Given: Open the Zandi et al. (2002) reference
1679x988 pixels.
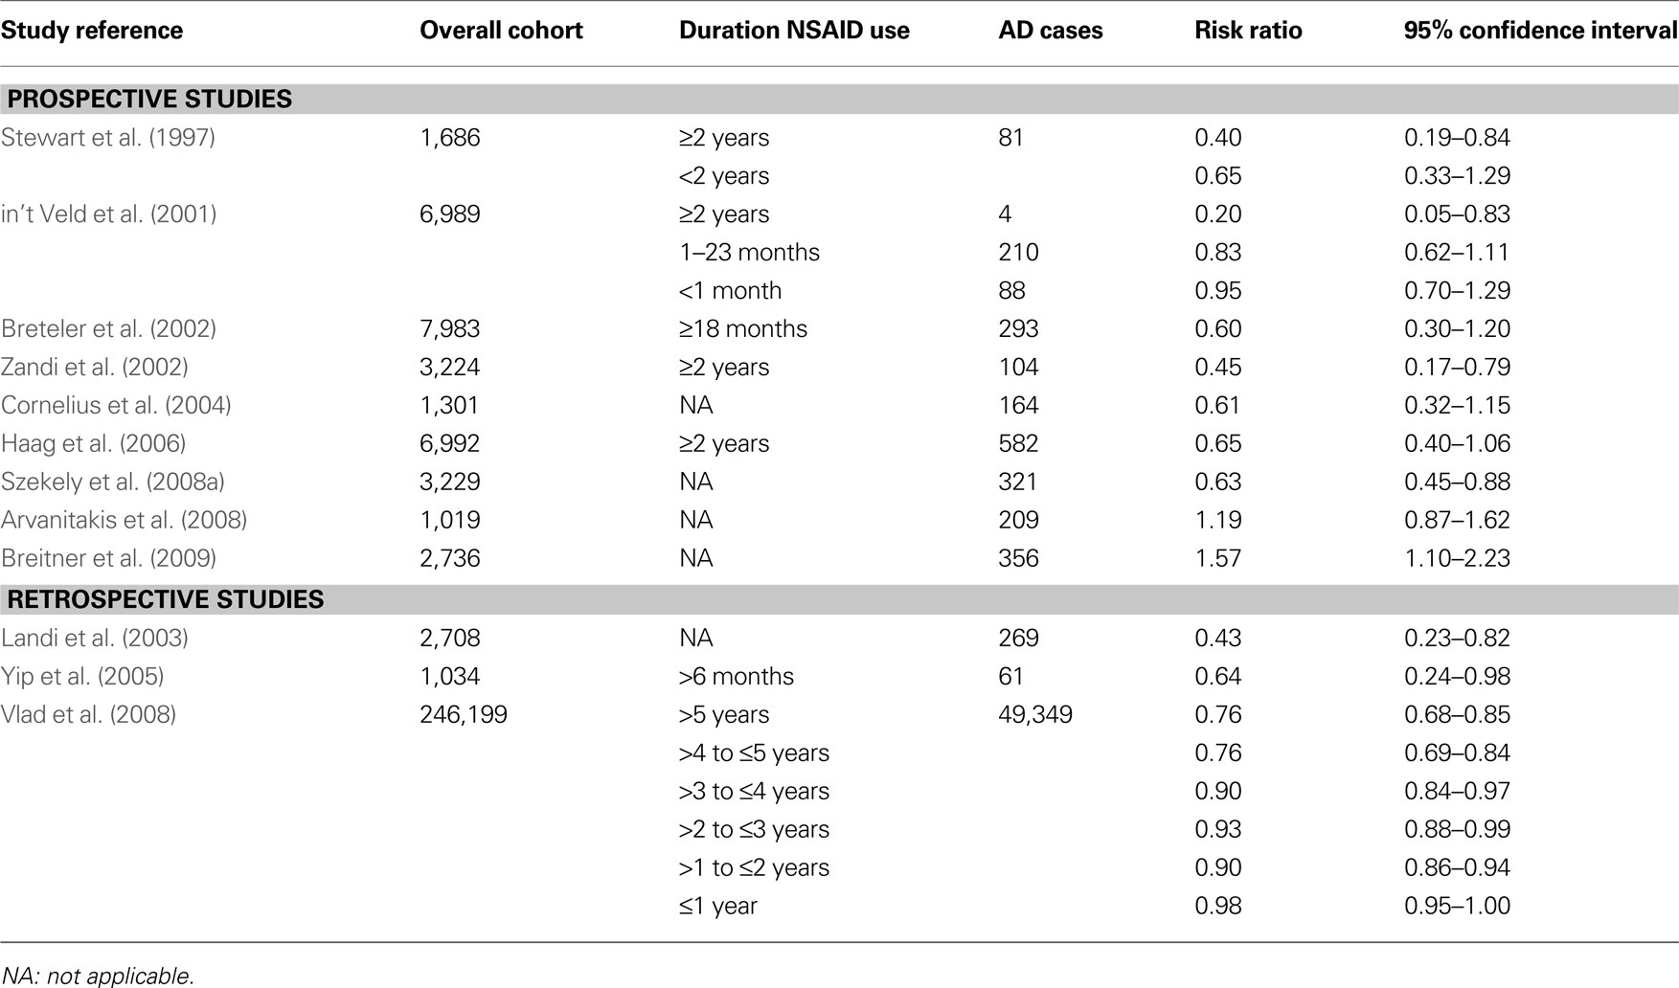Looking at the screenshot, I should point(95,368).
